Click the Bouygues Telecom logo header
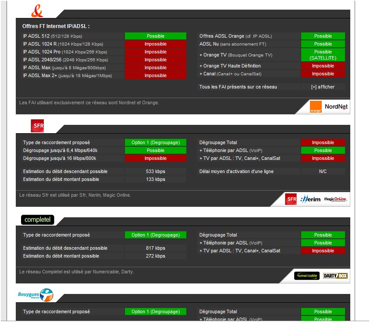 (x=35, y=295)
